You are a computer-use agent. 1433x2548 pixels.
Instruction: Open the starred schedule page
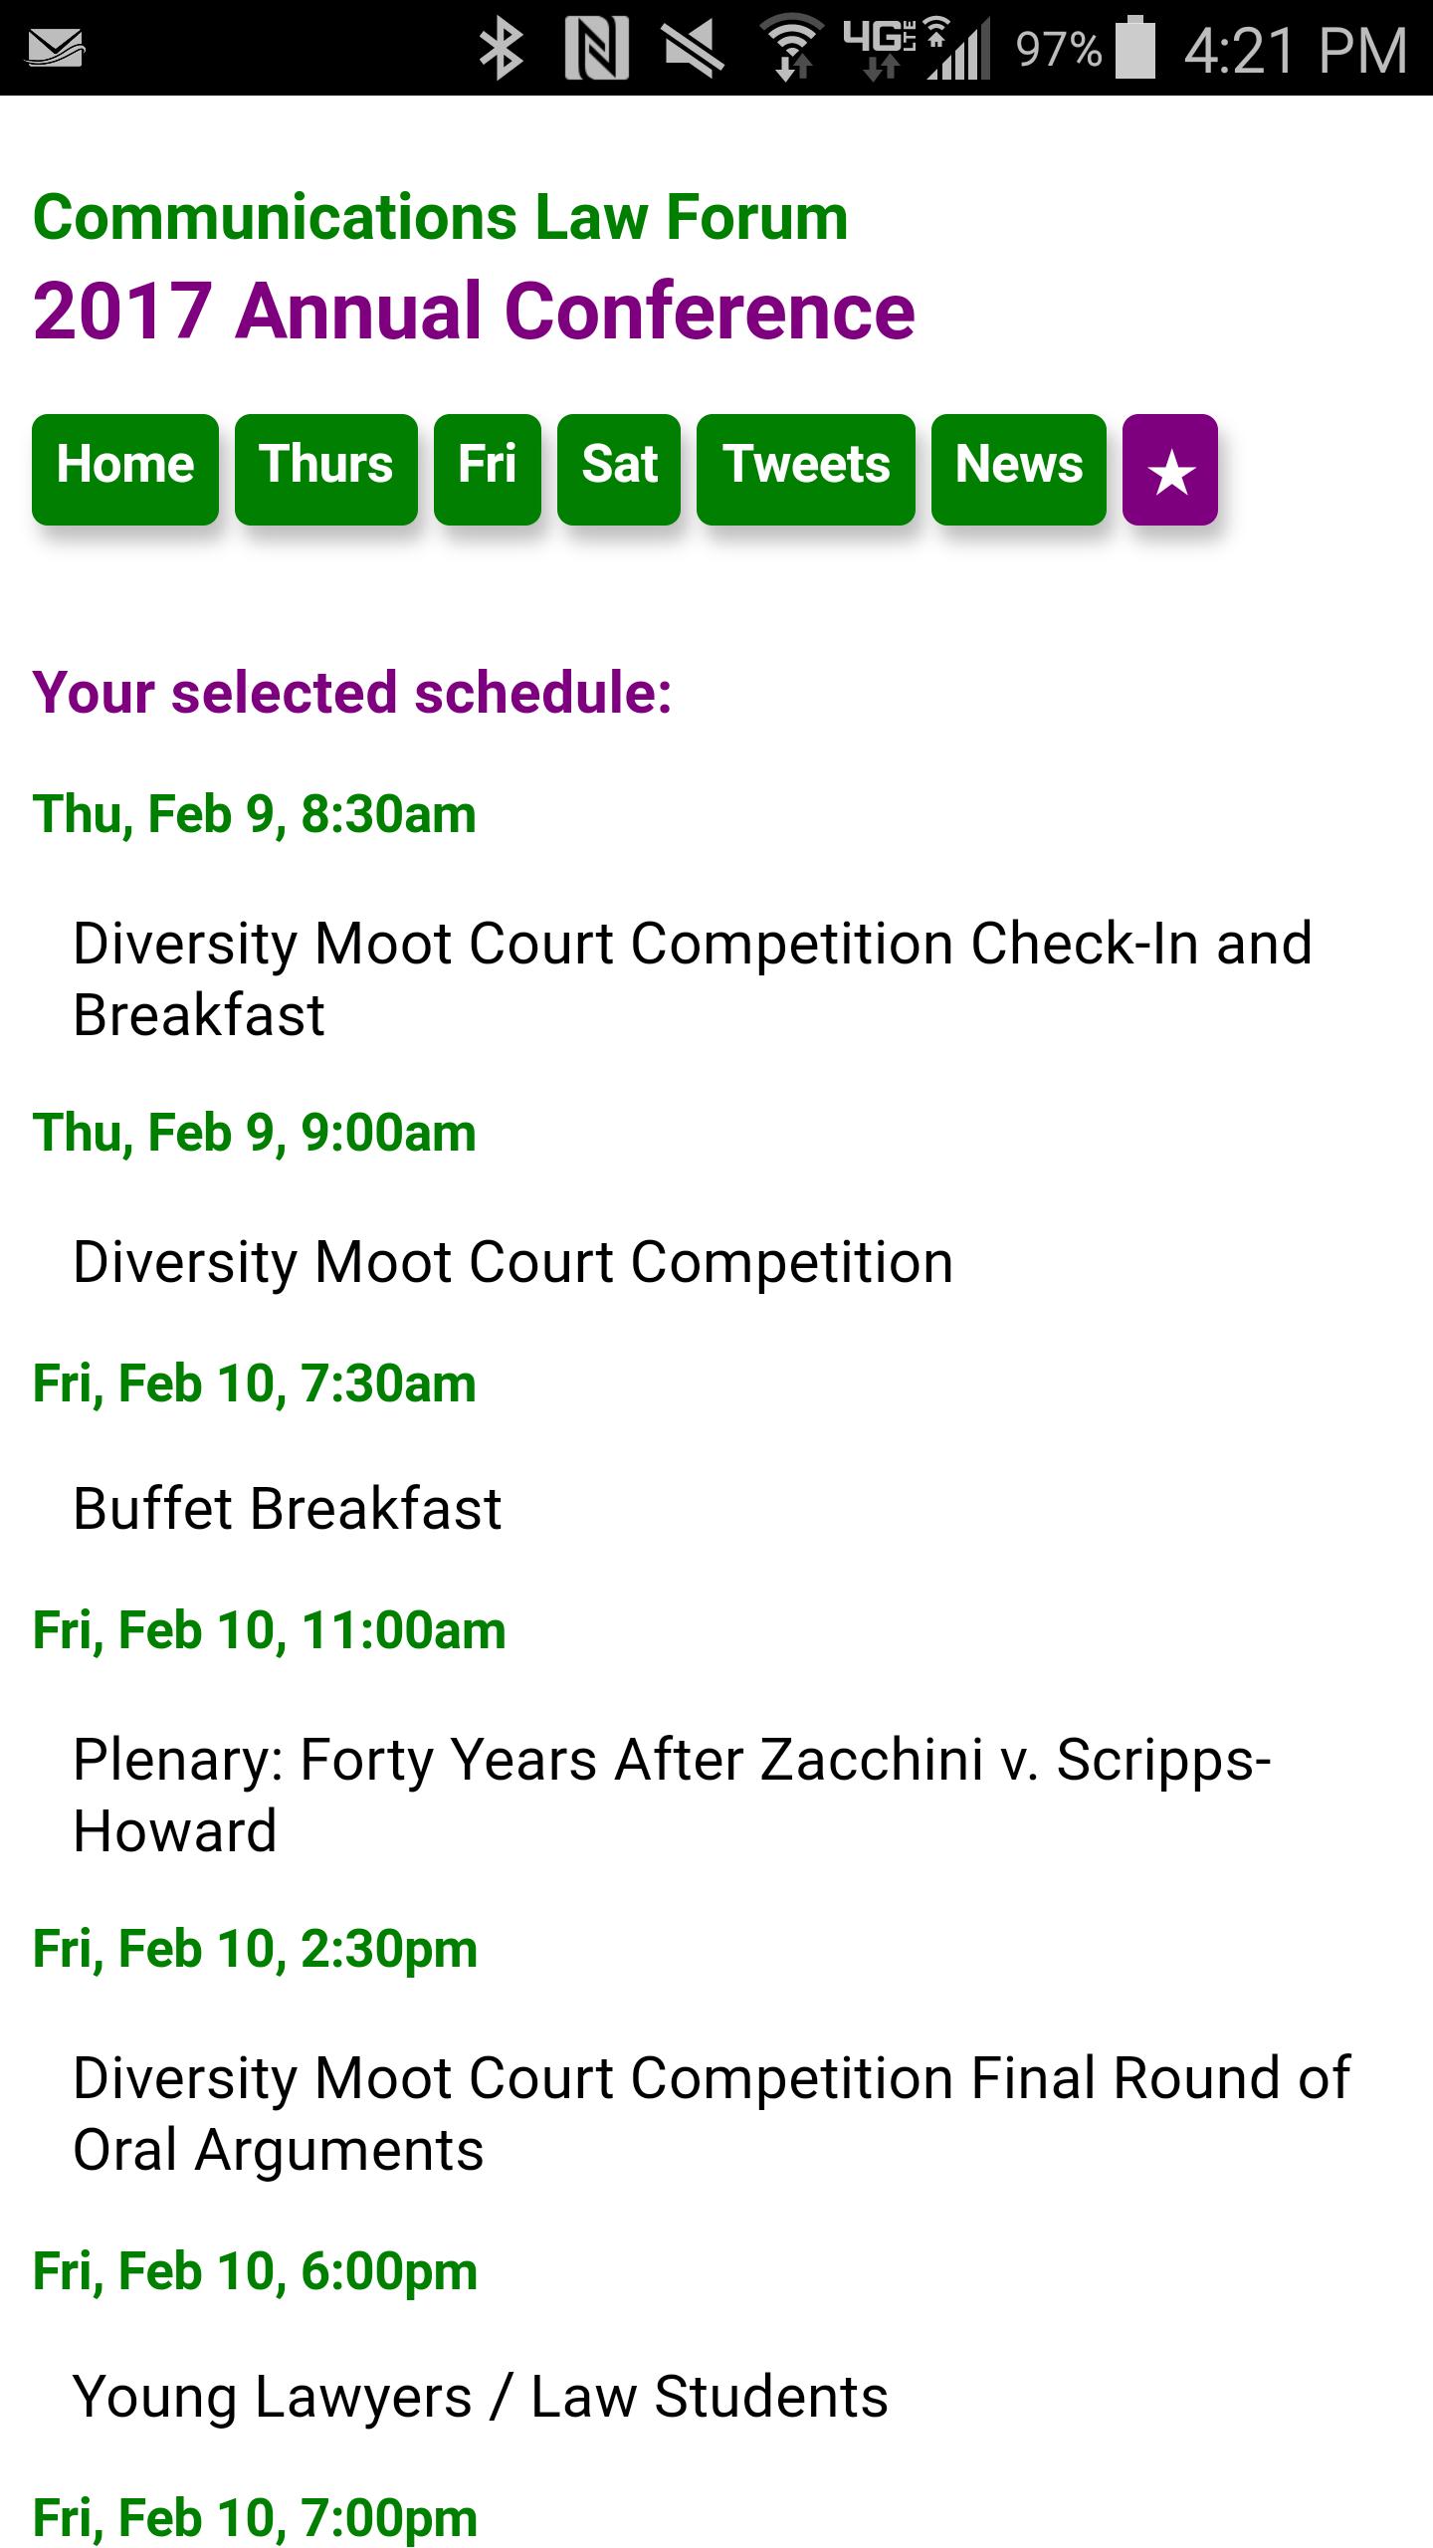point(1169,470)
